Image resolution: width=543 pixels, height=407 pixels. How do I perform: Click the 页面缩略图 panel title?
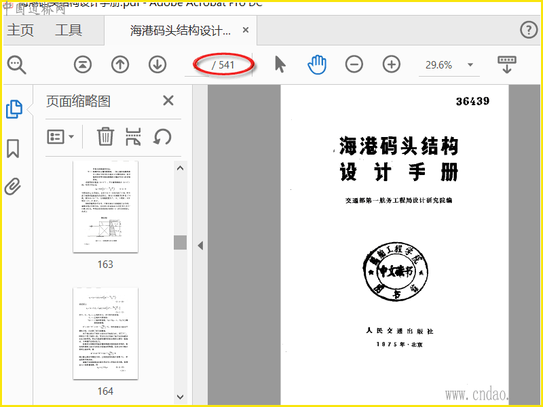(x=78, y=101)
